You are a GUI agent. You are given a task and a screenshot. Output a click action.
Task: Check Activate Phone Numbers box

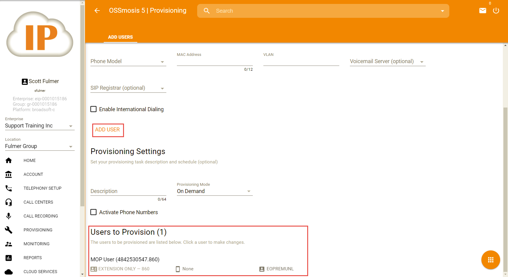click(x=94, y=212)
